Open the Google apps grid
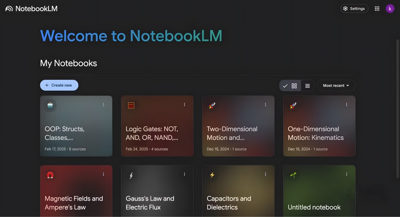The image size is (400, 217). [x=377, y=9]
